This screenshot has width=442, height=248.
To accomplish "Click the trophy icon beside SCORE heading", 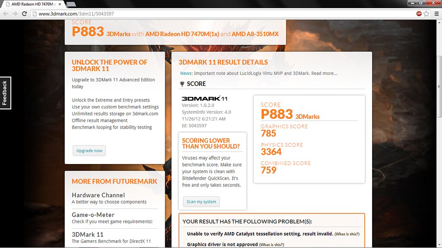I will (x=182, y=84).
